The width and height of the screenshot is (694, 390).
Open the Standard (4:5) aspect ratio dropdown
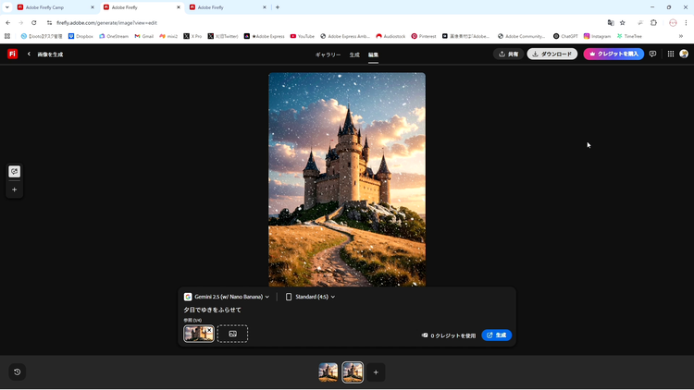(310, 297)
